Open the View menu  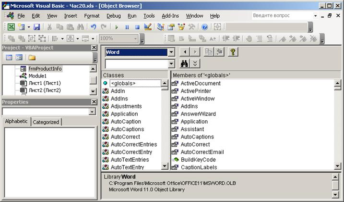coord(52,16)
